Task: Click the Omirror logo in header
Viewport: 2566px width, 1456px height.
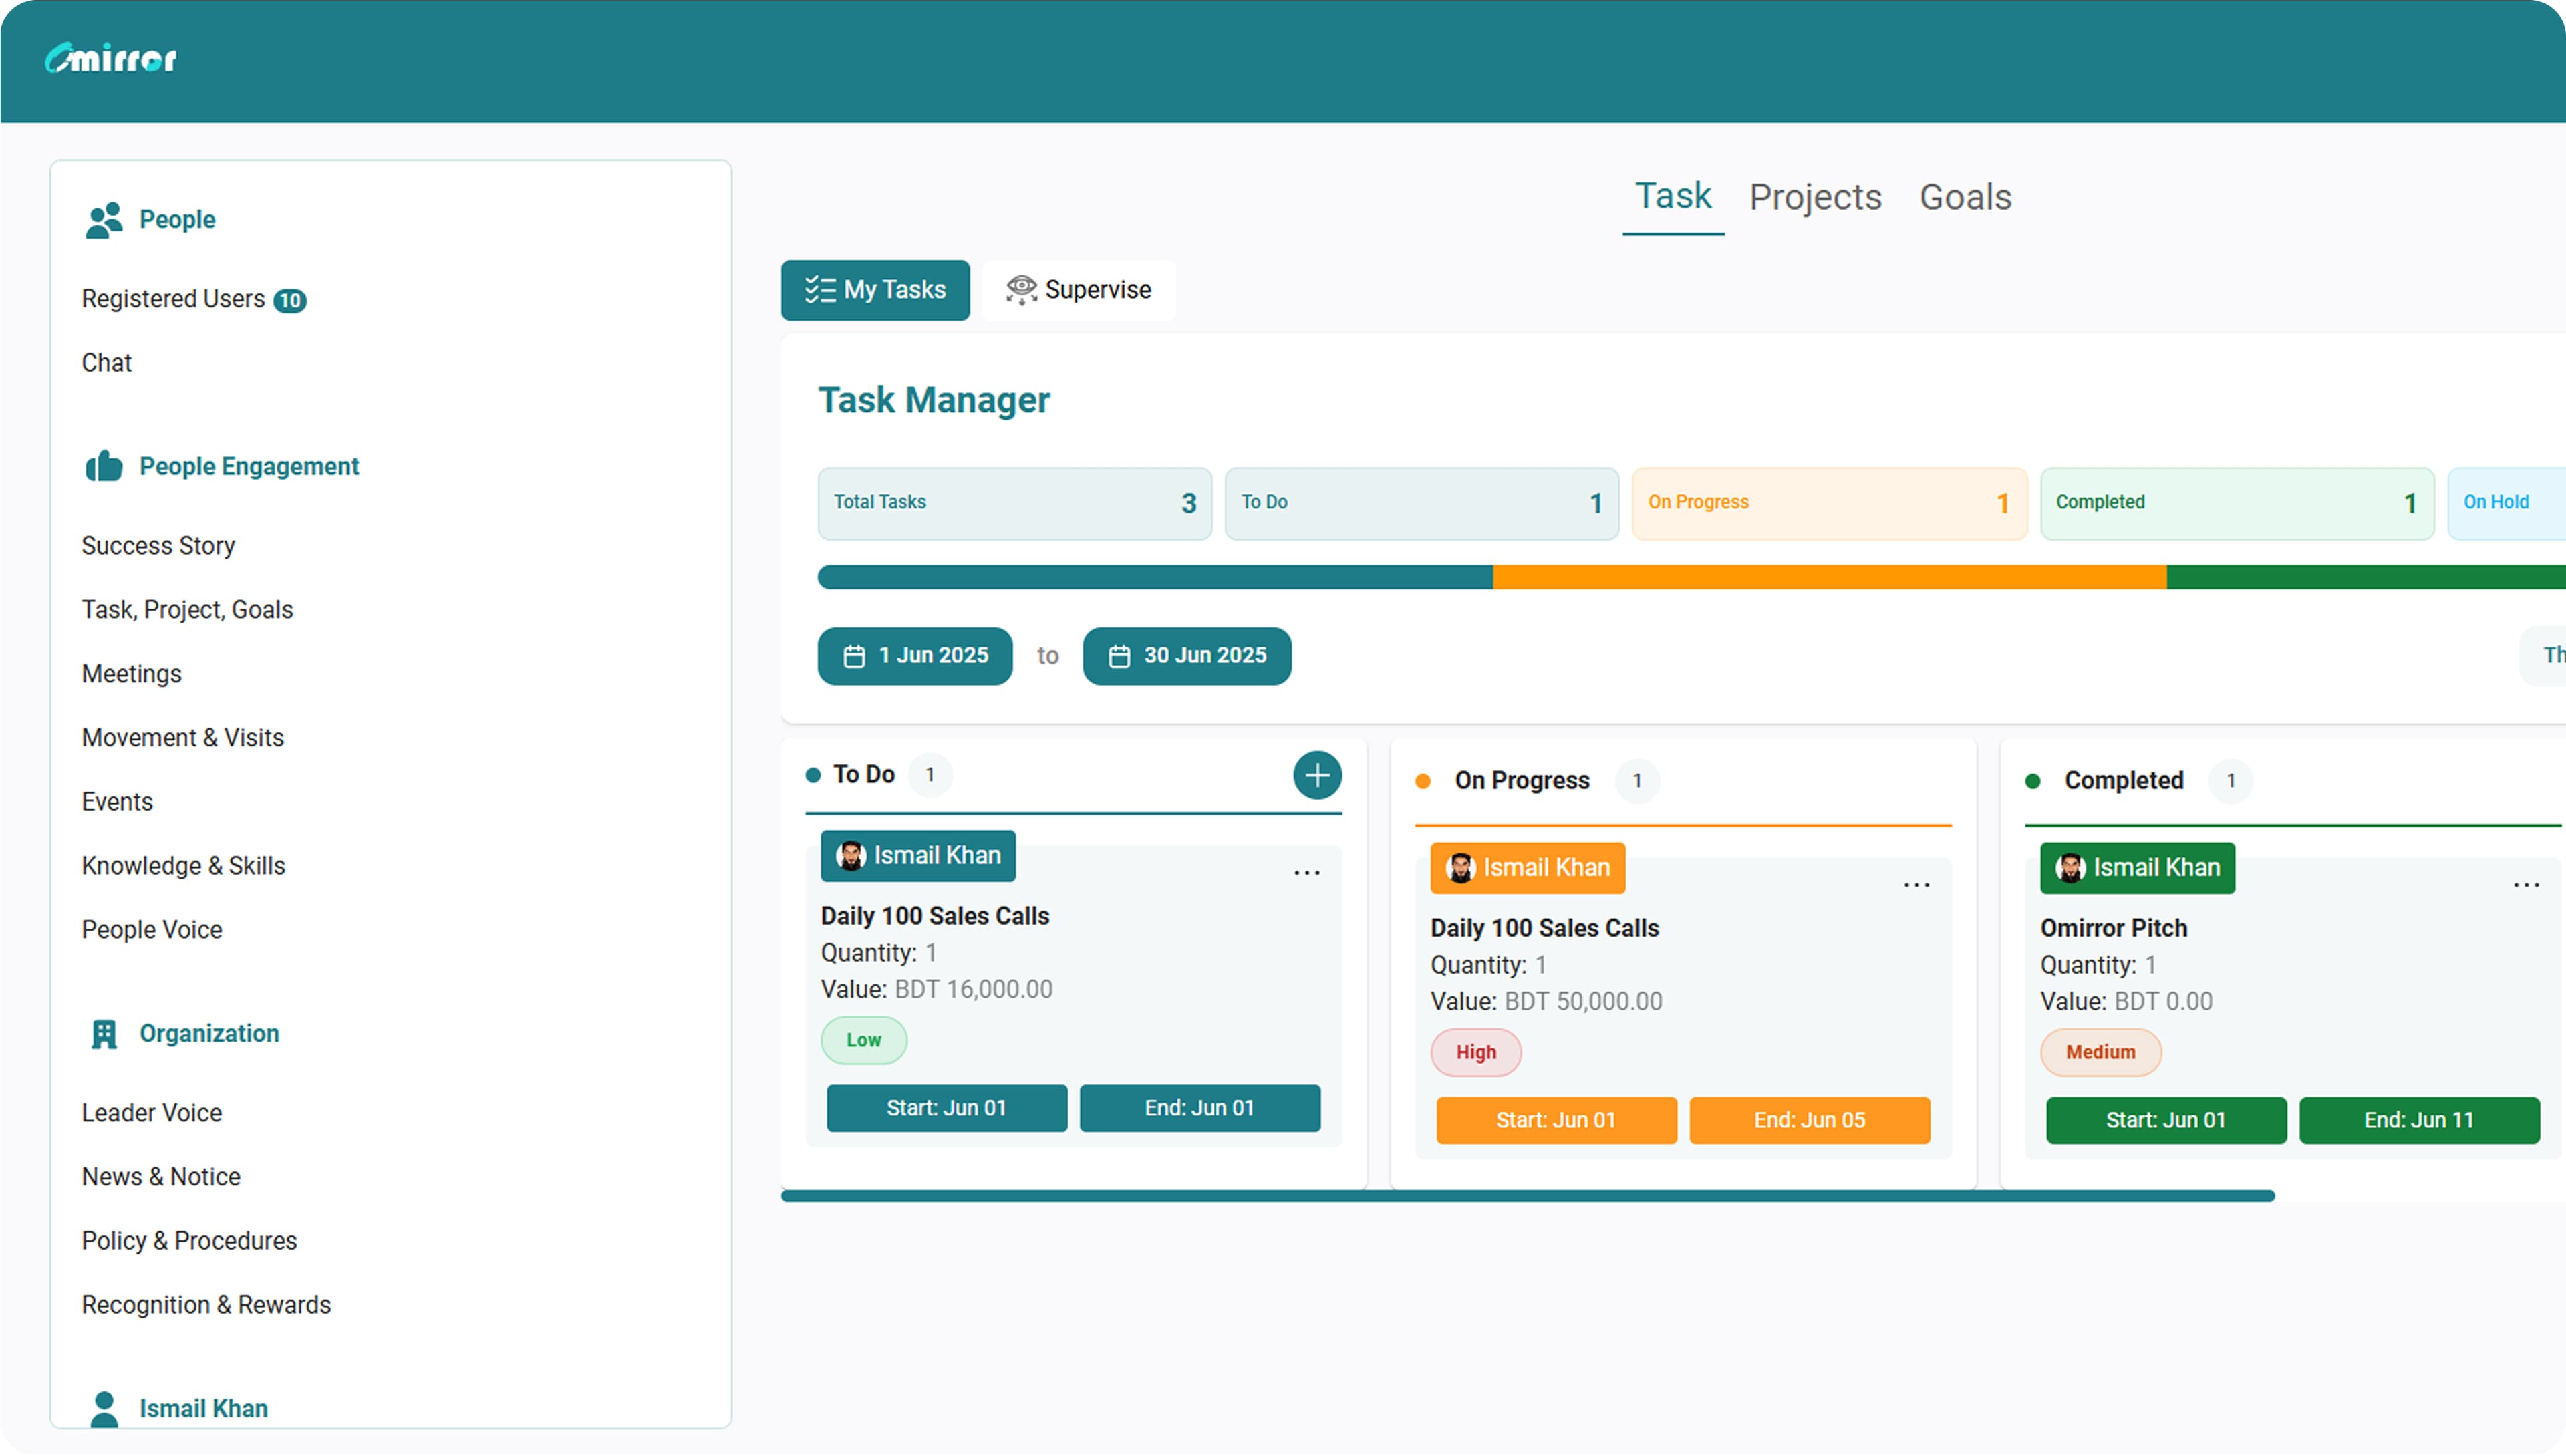Action: 110,59
